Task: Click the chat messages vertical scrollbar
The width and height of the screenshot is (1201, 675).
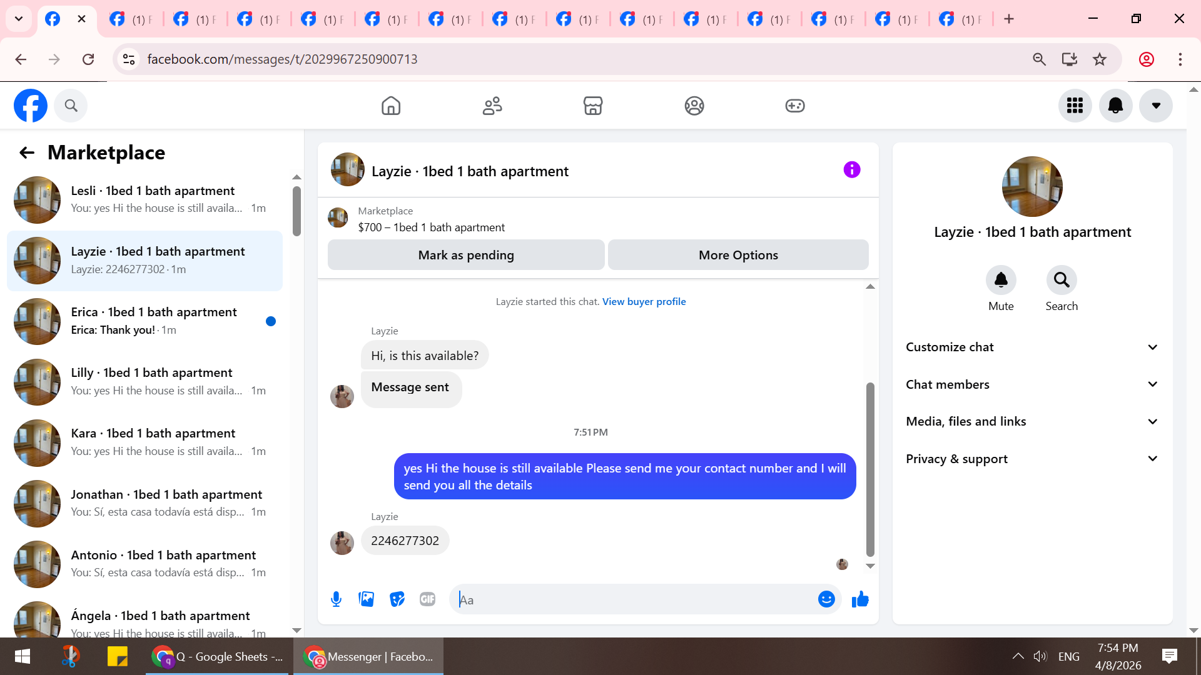Action: [869, 469]
